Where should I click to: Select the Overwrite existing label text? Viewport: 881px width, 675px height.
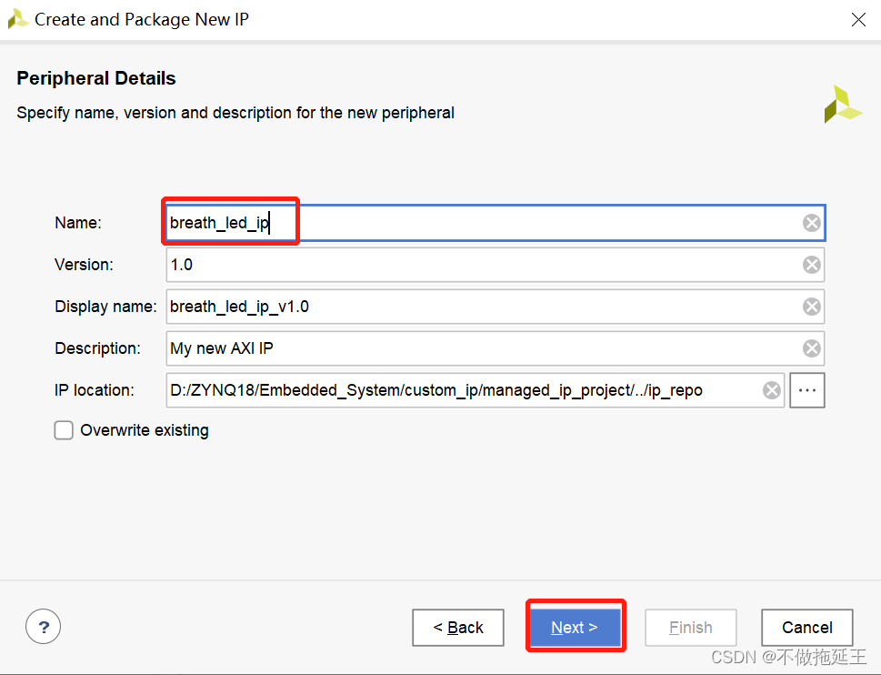click(x=145, y=430)
